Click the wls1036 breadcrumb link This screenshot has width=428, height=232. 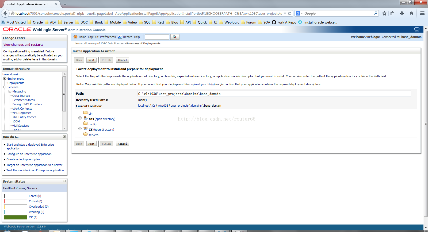[x=163, y=106]
